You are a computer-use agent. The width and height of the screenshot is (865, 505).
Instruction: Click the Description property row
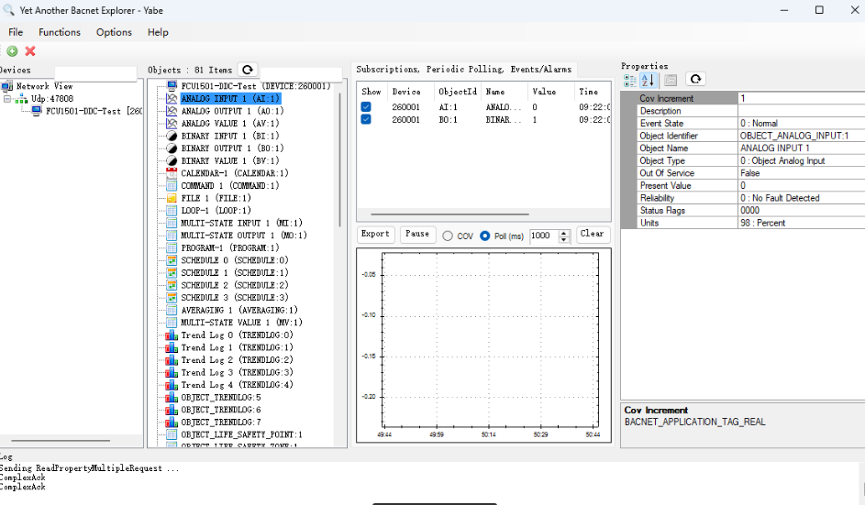click(x=751, y=111)
